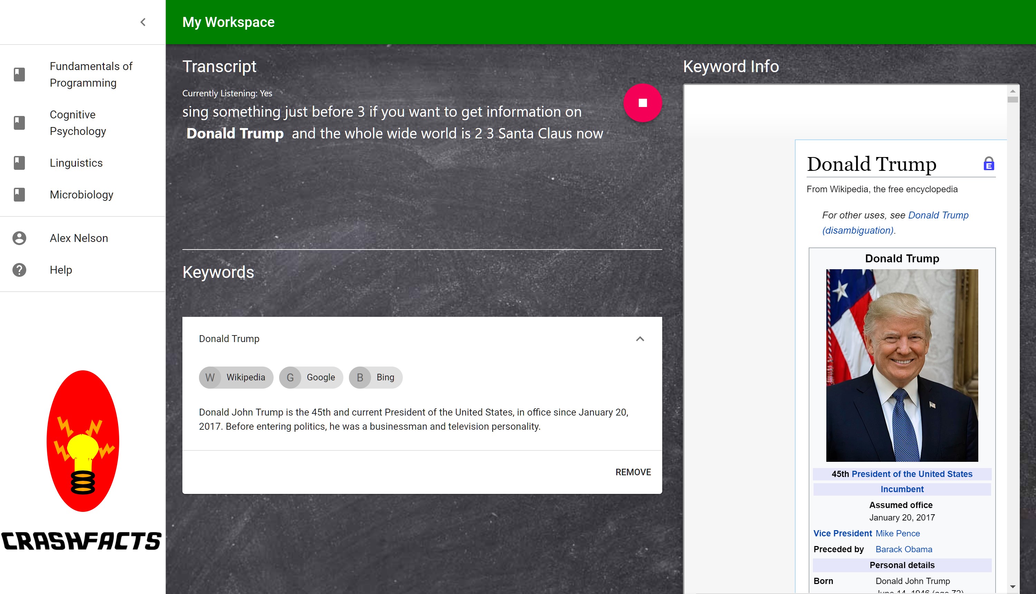Click the Donald Trump portrait image

902,365
